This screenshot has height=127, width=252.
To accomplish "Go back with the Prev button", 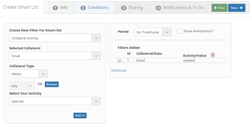I will [x=219, y=8].
